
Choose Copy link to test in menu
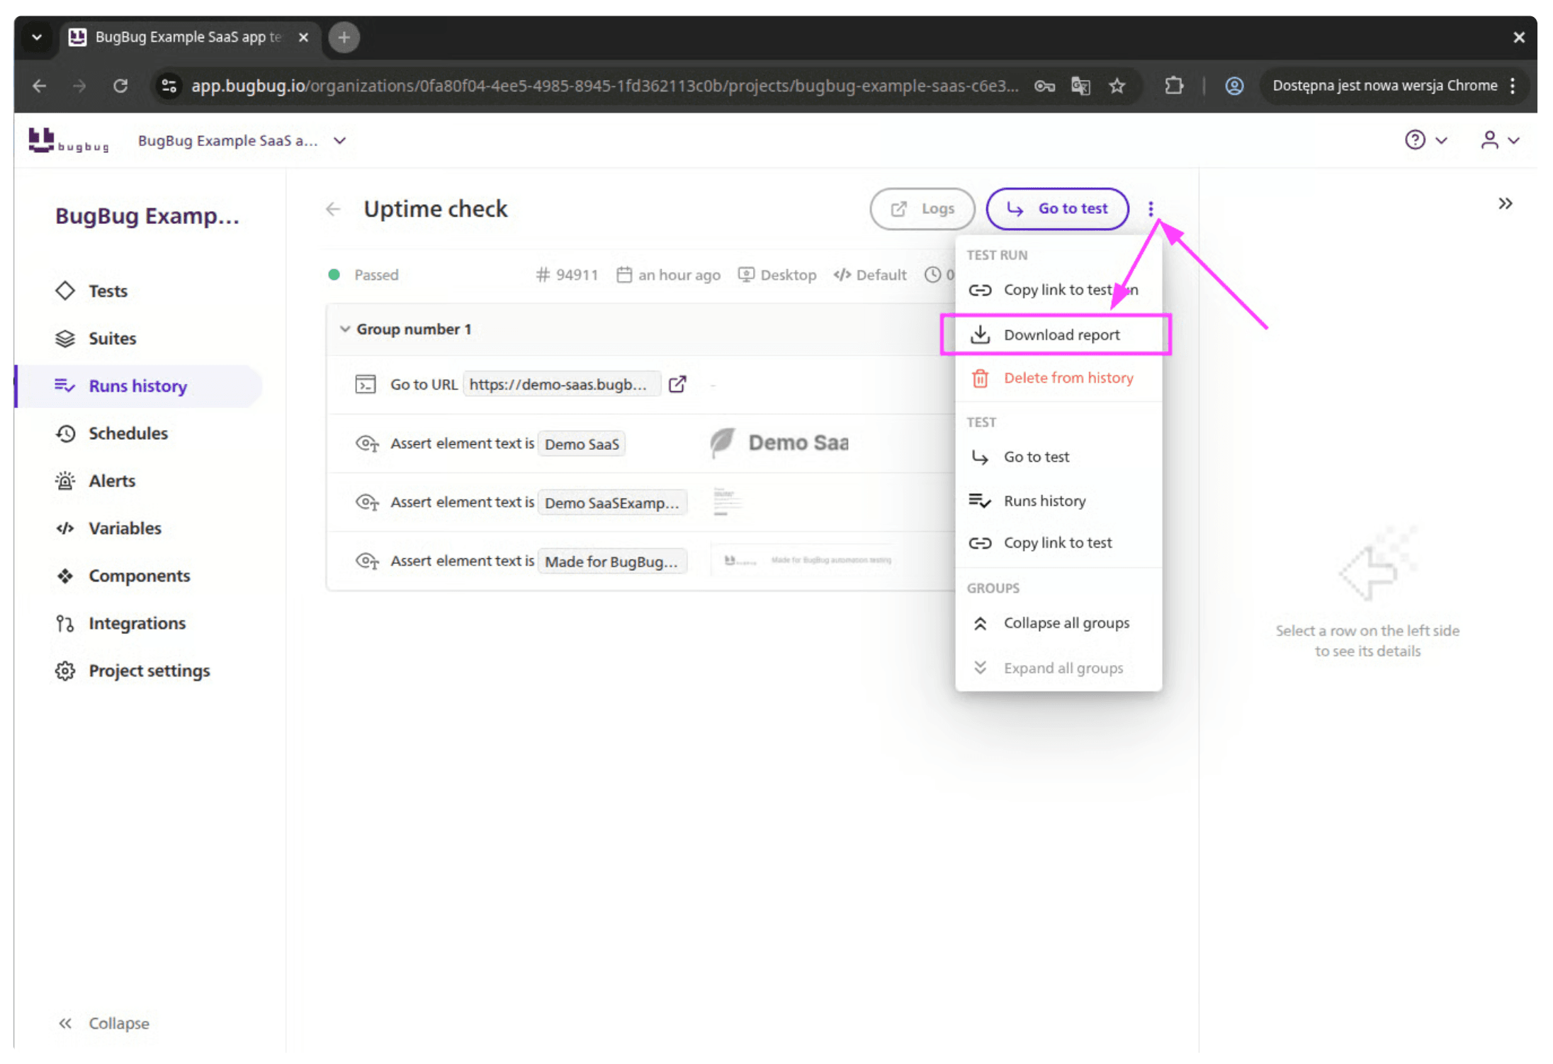click(x=1058, y=543)
